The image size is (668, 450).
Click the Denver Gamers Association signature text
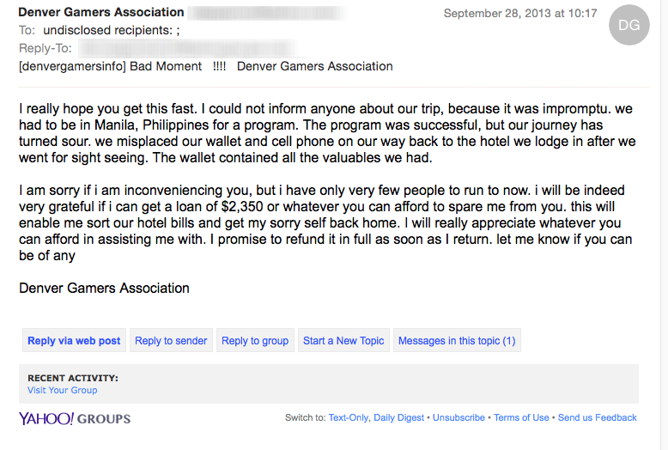(104, 288)
